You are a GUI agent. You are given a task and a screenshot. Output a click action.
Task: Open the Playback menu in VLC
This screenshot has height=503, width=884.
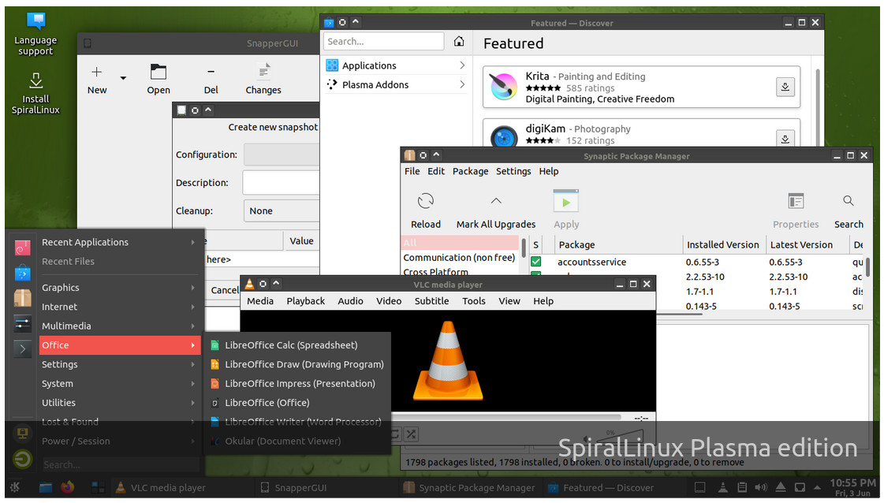tap(305, 301)
